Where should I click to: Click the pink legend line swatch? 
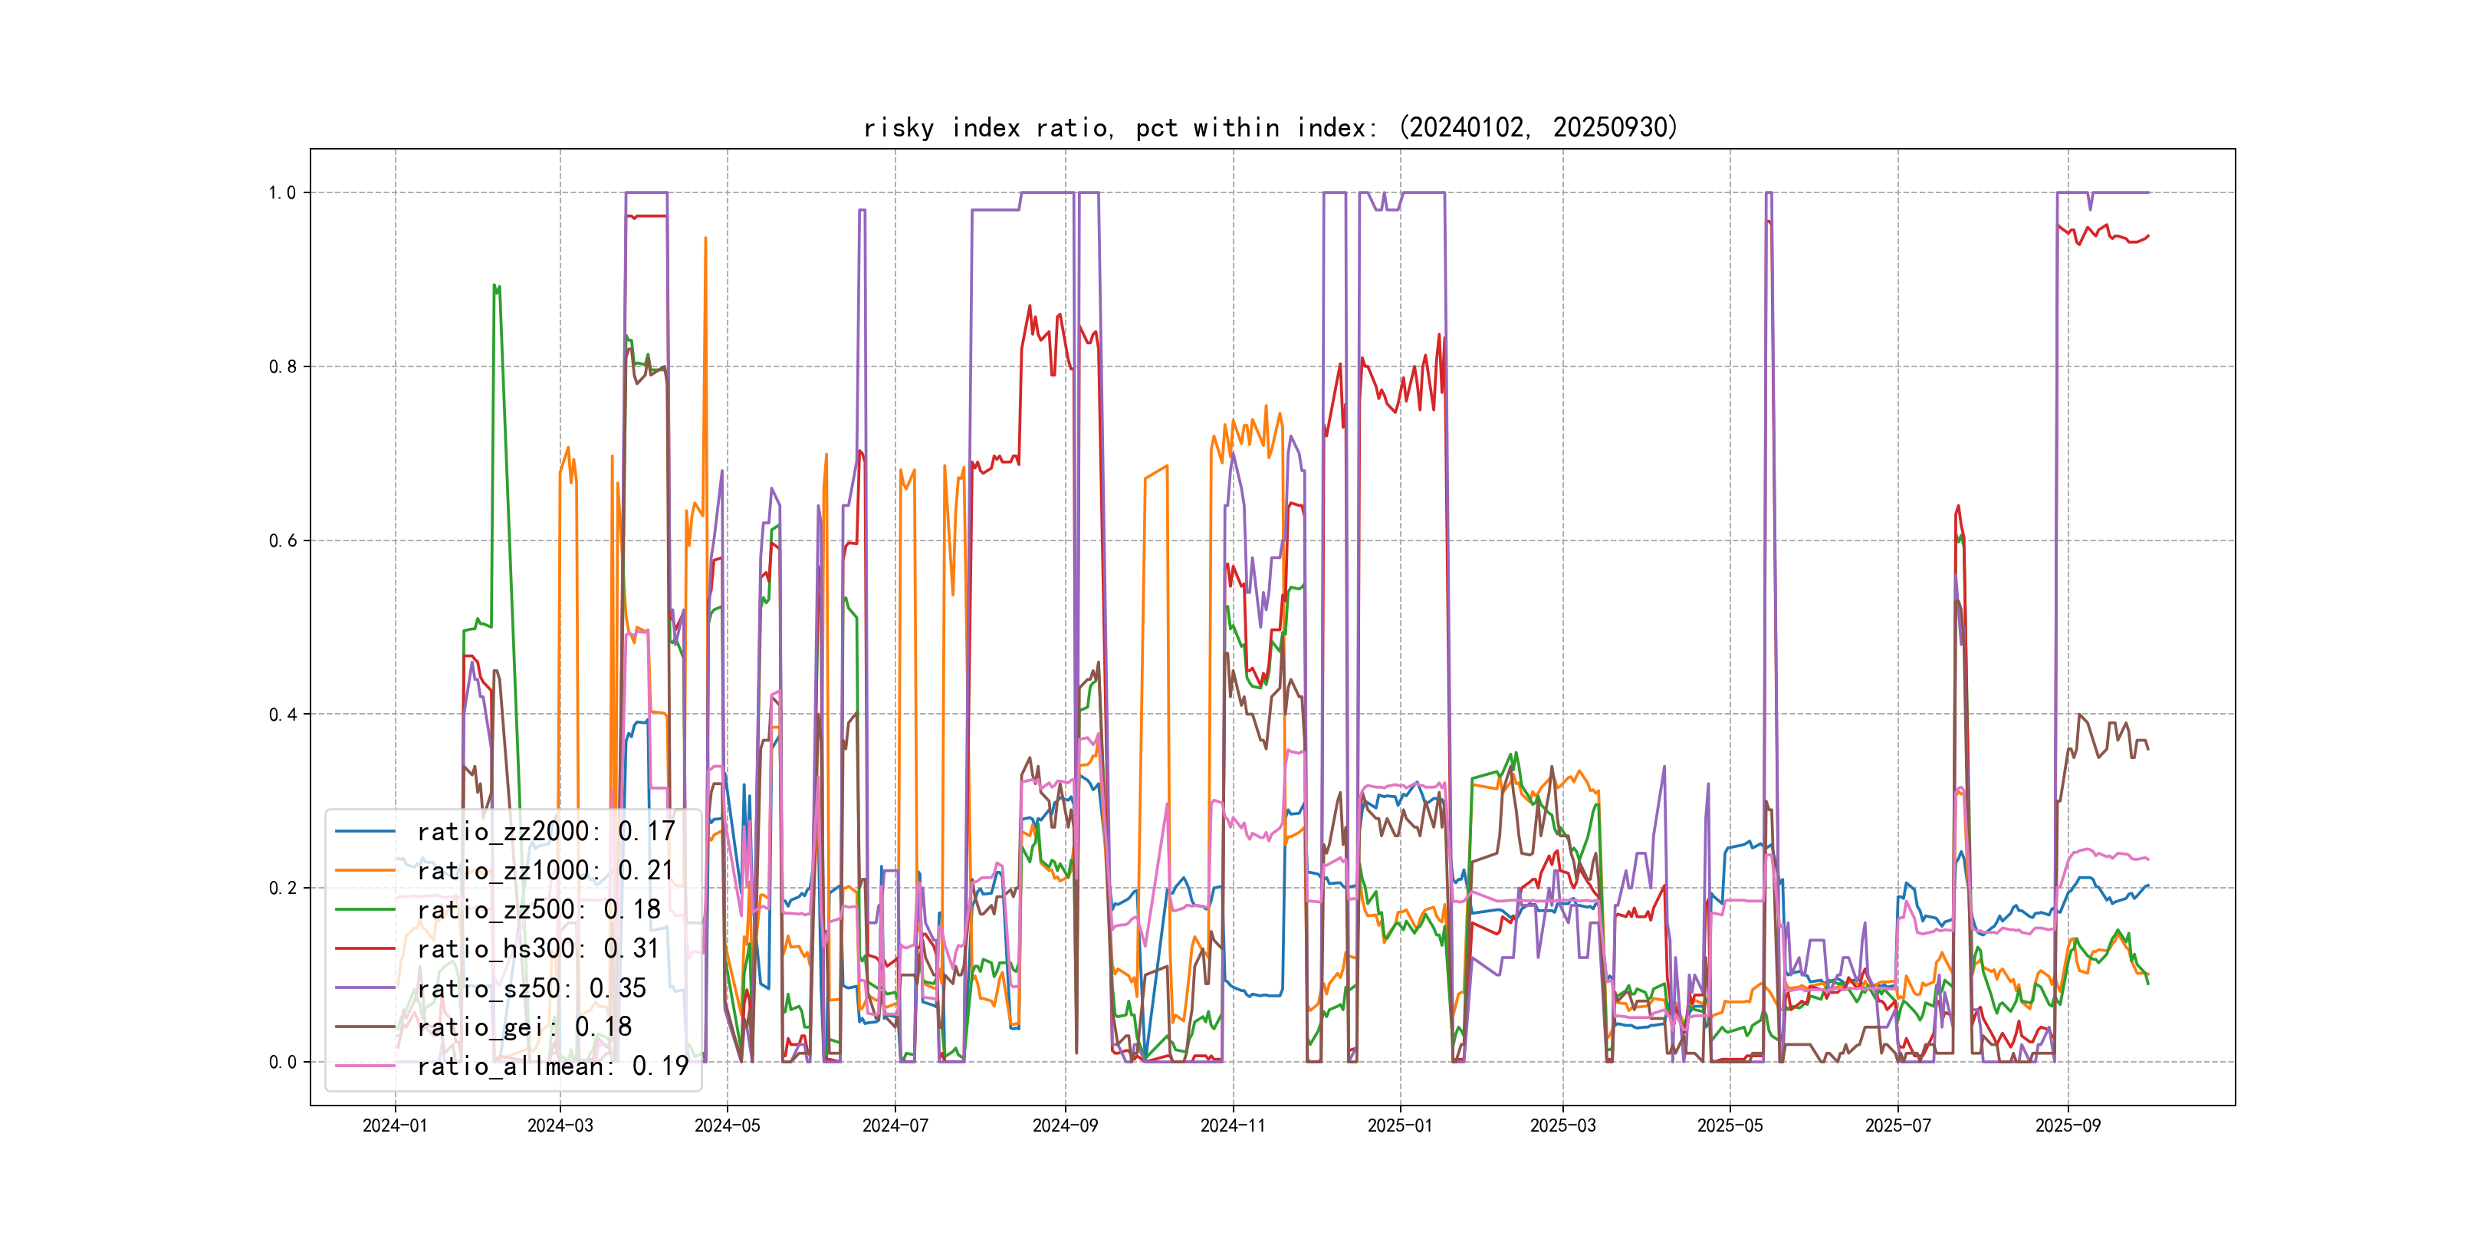click(x=366, y=1066)
